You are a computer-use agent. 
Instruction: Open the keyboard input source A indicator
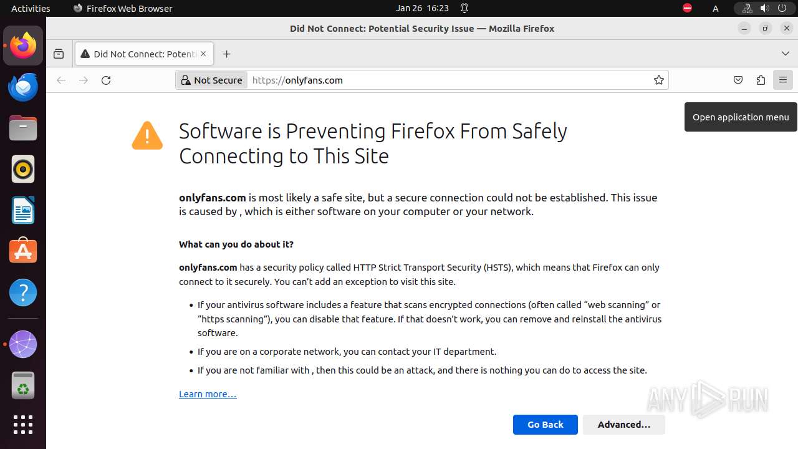716,8
